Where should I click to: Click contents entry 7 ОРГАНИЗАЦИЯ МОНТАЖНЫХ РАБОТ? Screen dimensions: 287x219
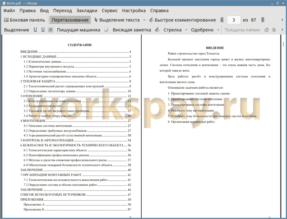click(75, 175)
